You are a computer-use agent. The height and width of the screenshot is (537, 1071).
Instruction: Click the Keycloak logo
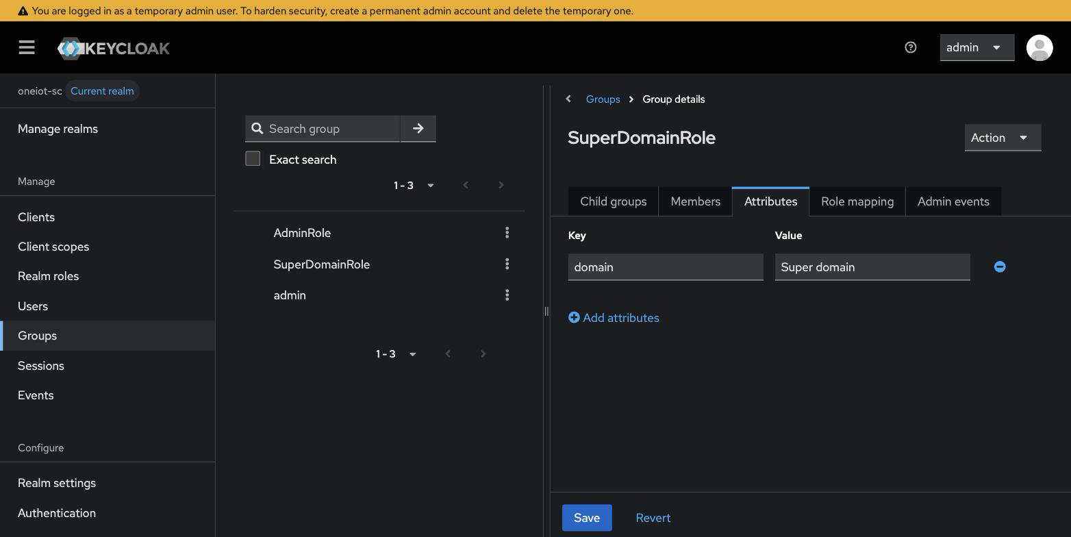[x=114, y=48]
